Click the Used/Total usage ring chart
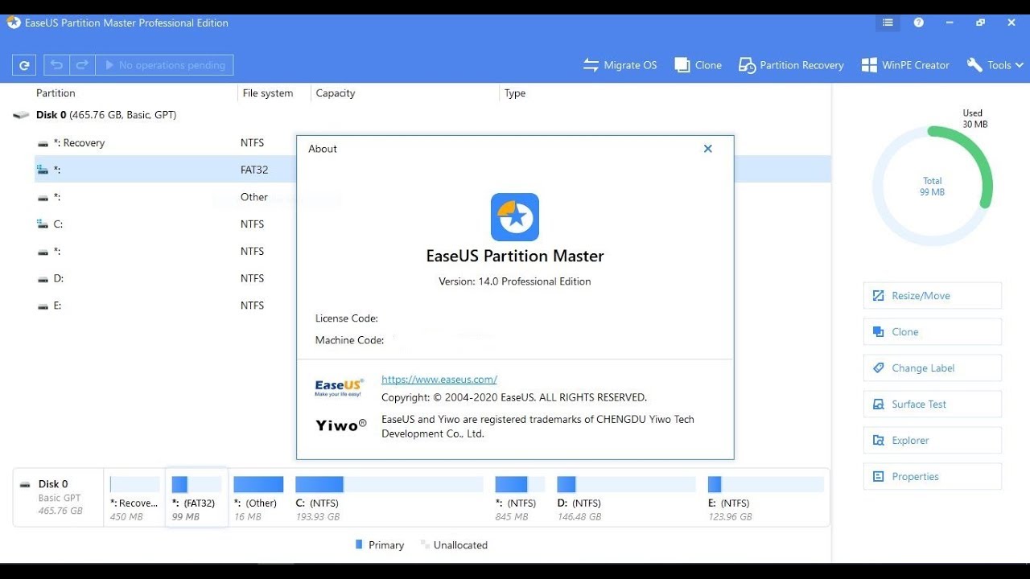This screenshot has height=579, width=1030. coord(933,186)
